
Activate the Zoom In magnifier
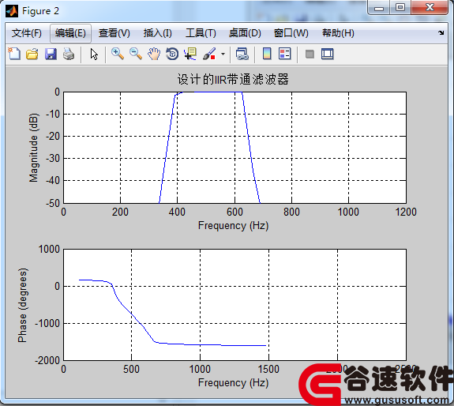point(118,54)
